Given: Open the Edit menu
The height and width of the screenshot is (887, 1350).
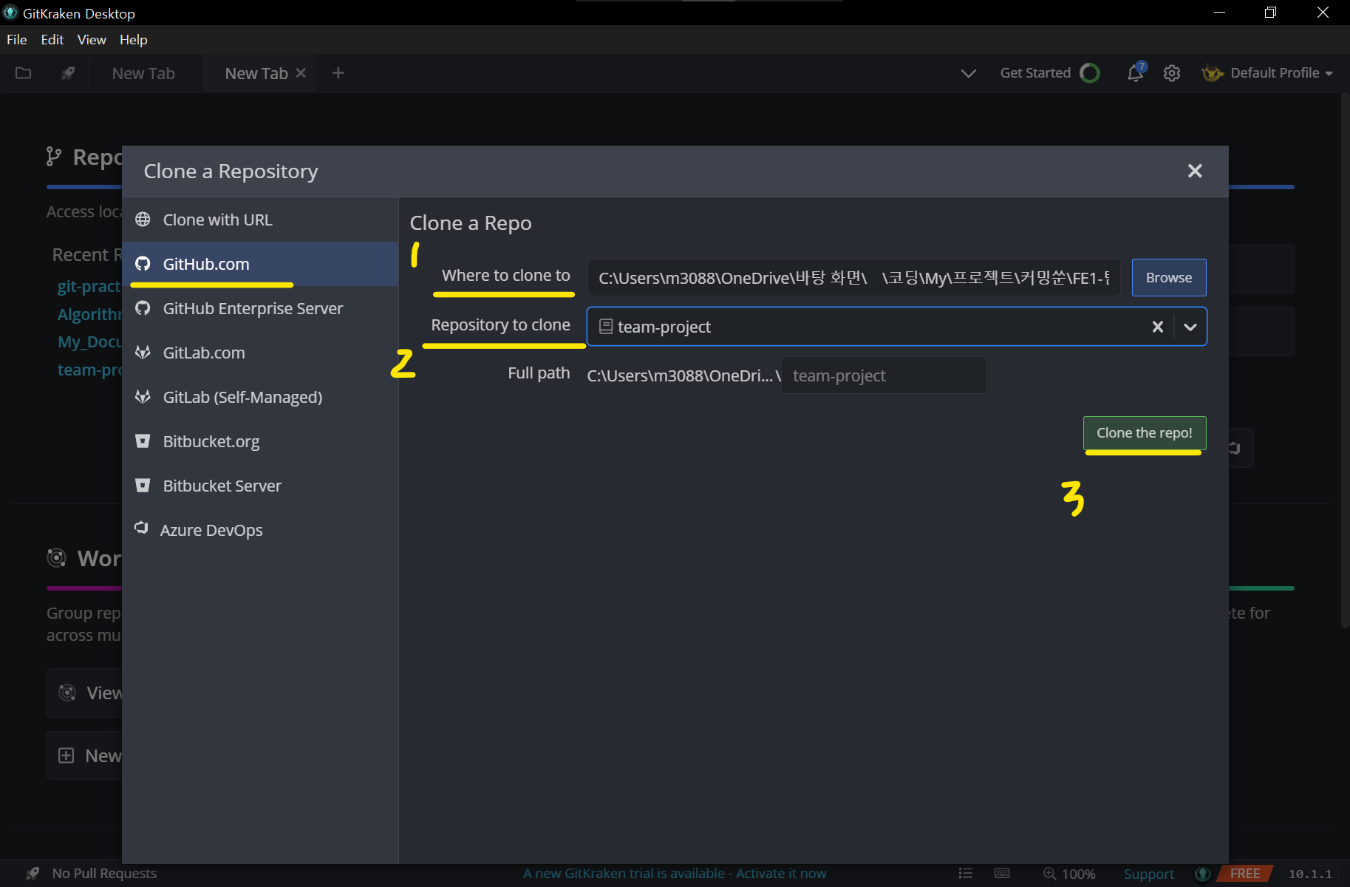Looking at the screenshot, I should click(52, 39).
